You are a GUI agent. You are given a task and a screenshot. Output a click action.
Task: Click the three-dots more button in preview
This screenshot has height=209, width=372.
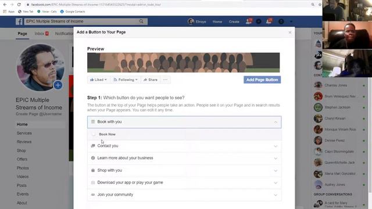point(165,80)
